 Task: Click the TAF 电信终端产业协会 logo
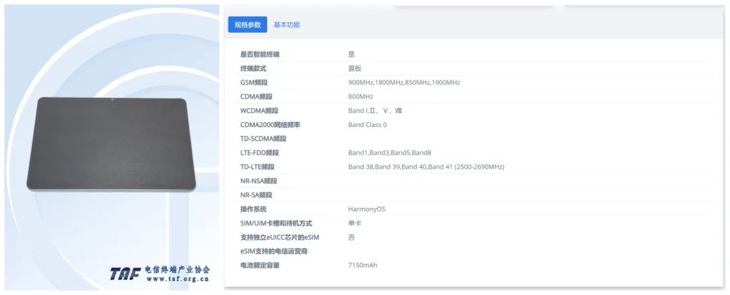click(x=160, y=273)
